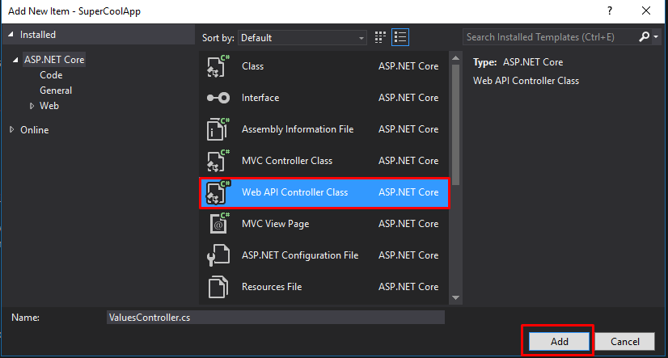Click the Assembly Information File icon
The height and width of the screenshot is (358, 668).
click(217, 129)
